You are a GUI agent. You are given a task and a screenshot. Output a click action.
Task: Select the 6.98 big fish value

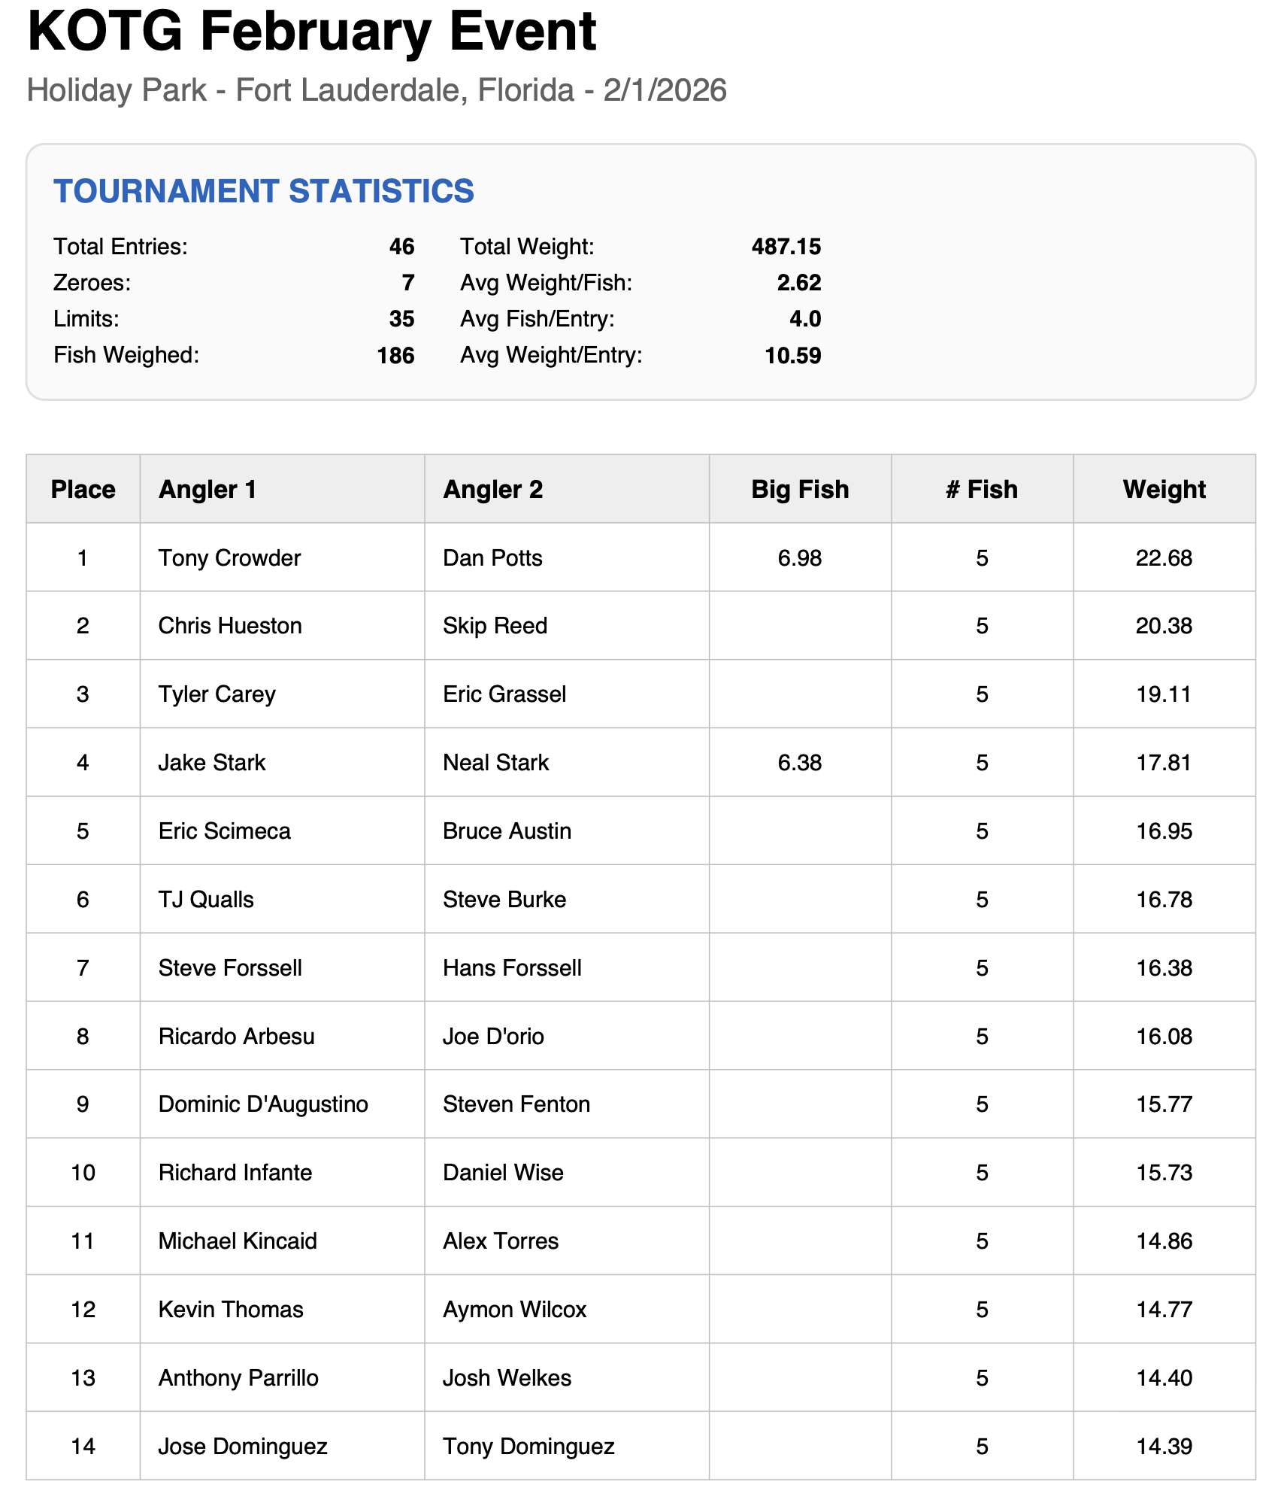pos(800,558)
